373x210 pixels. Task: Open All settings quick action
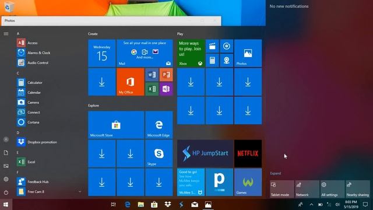click(x=332, y=189)
